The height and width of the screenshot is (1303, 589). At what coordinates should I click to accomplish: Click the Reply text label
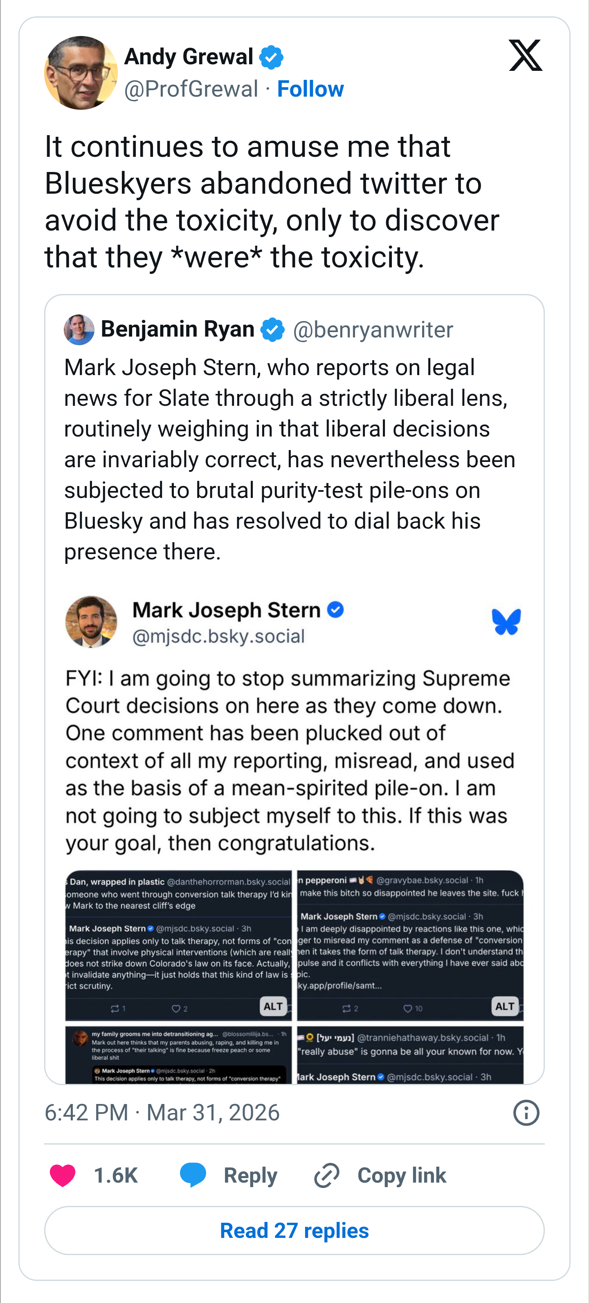(x=250, y=1175)
